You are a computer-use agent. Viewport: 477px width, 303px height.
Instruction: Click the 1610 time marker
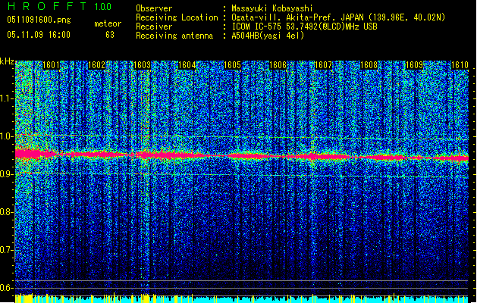point(460,65)
